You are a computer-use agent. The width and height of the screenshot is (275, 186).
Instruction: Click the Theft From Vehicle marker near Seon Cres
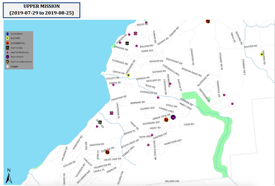click(x=152, y=135)
